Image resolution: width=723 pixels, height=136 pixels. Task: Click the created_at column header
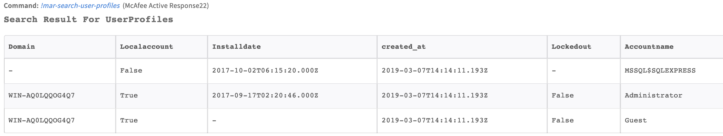point(403,47)
